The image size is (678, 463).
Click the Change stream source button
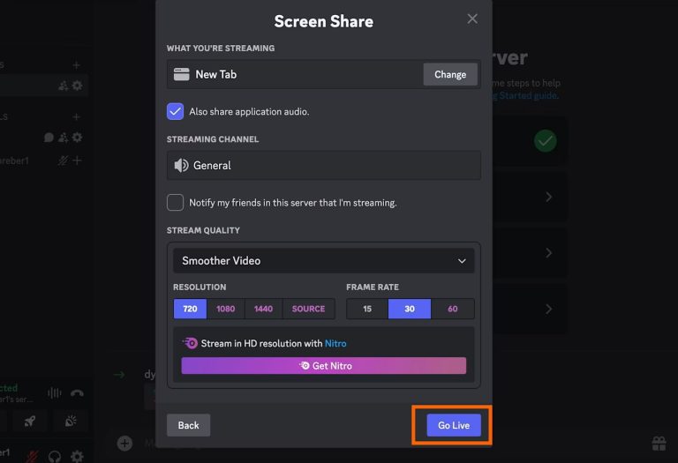[x=449, y=74]
